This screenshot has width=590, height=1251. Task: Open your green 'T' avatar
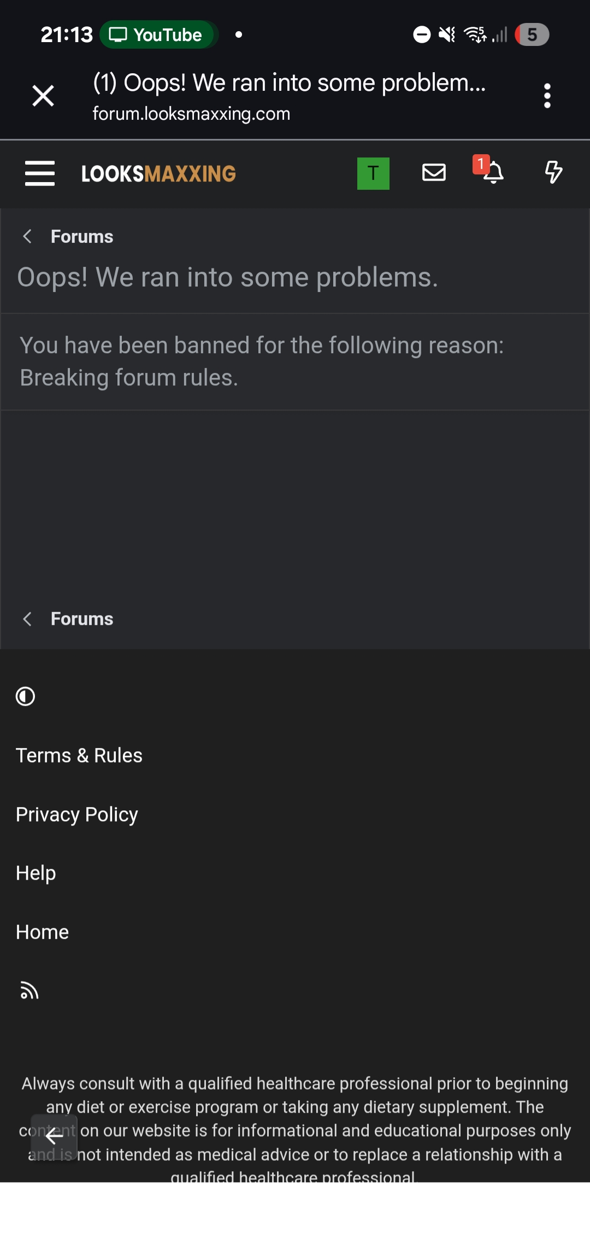373,172
